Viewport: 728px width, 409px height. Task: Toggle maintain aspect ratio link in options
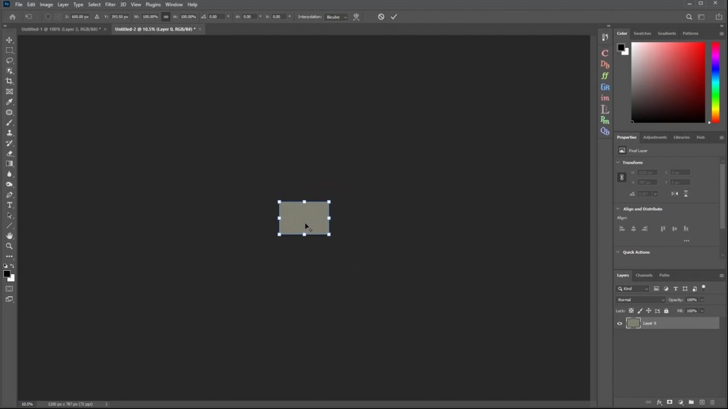166,16
